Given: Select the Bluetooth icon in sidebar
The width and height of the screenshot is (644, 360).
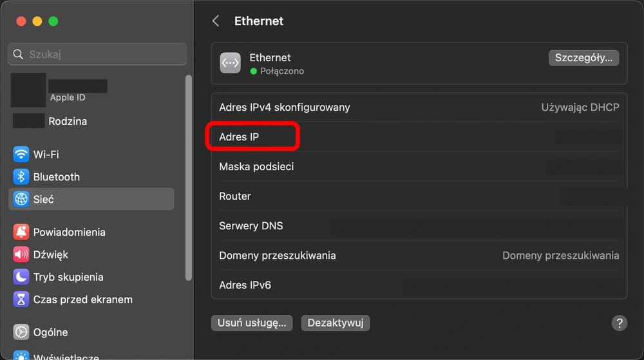Looking at the screenshot, I should pyautogui.click(x=21, y=177).
